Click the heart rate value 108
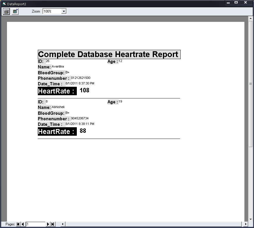This screenshot has height=228, width=254. point(84,90)
